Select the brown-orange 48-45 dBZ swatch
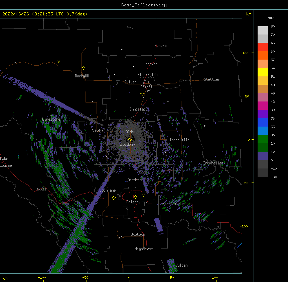Image resolution: width=288 pixels, height=282 pixels. click(x=263, y=89)
